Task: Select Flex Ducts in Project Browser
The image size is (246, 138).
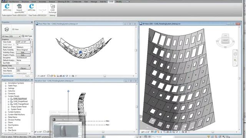Action: coord(12,130)
